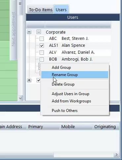This screenshot has height=160, width=122.
Task: Click the horizontal scrollbar right arrow
Action: click(117, 155)
